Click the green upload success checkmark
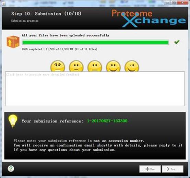190x178 pixels. click(x=177, y=42)
